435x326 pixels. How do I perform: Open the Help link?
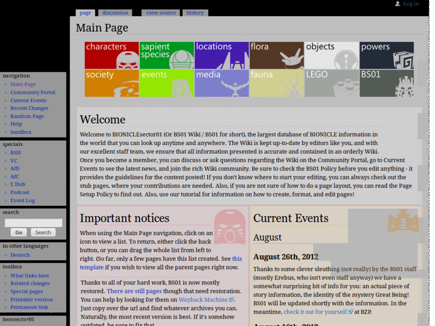(x=16, y=124)
